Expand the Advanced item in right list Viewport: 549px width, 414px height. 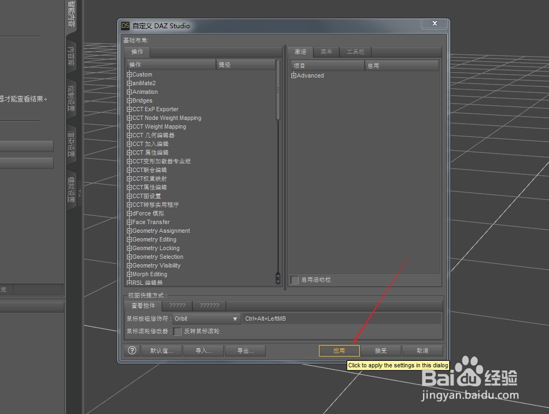point(293,75)
